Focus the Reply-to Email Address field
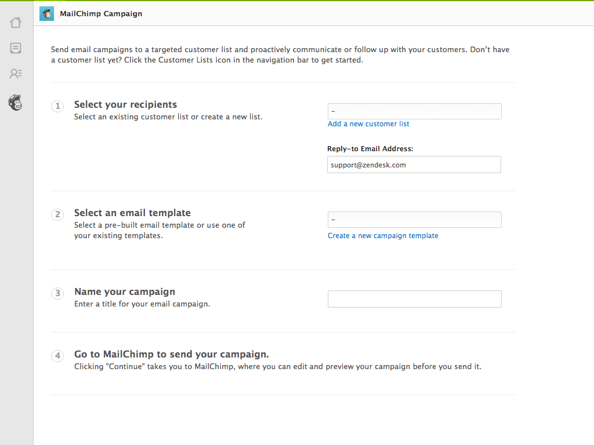Viewport: 594px width, 445px height. point(414,165)
